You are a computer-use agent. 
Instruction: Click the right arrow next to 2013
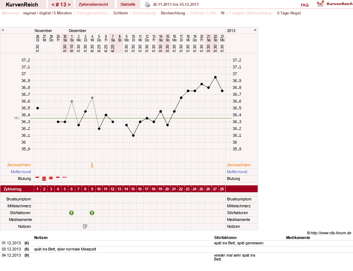pos(255,30)
